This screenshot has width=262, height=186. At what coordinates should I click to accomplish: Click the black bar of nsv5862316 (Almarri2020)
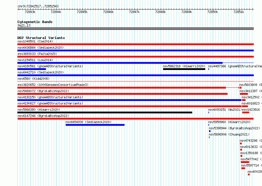click(184, 69)
